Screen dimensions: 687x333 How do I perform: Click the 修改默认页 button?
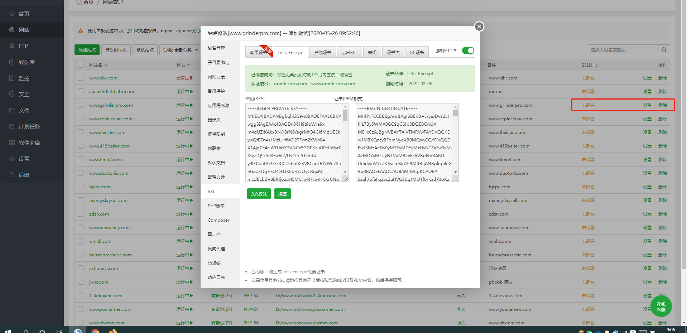(x=116, y=50)
